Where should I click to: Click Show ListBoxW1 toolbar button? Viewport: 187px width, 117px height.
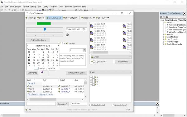[70, 18]
